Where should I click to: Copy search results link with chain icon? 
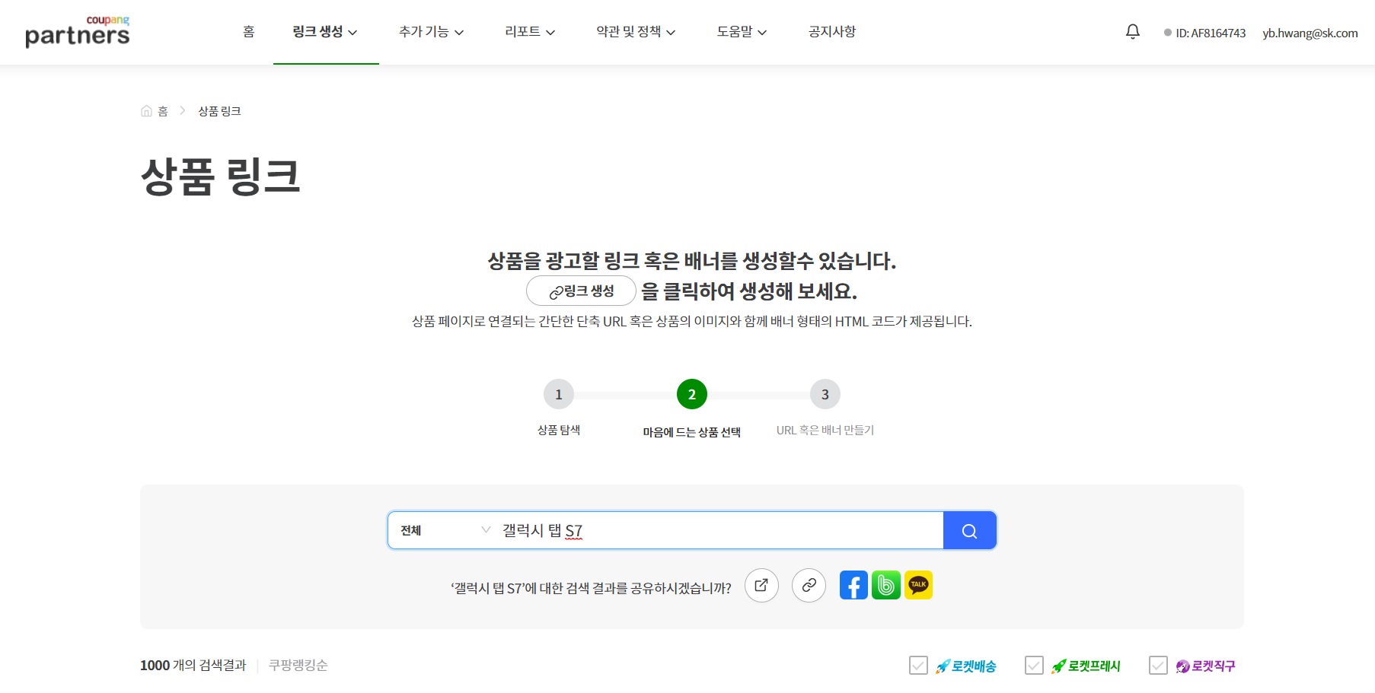pos(809,585)
